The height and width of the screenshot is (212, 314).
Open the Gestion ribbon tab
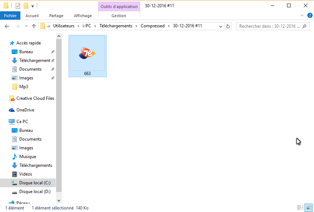[x=119, y=16]
